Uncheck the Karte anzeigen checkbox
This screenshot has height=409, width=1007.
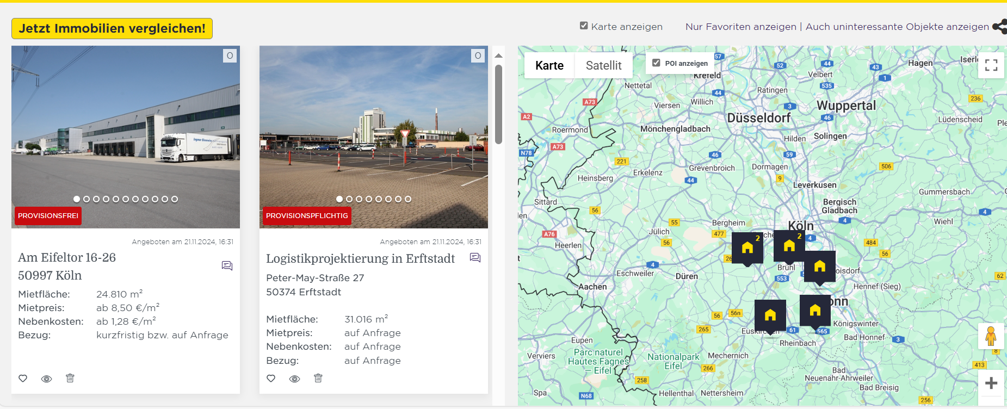tap(584, 26)
